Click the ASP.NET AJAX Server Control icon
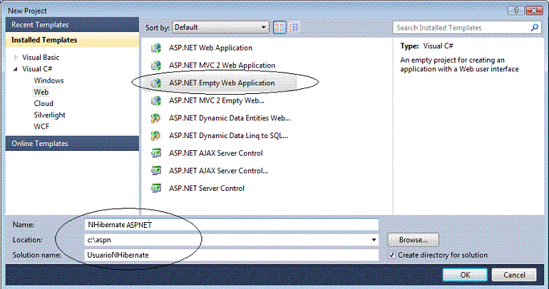This screenshot has width=549, height=289. [156, 153]
